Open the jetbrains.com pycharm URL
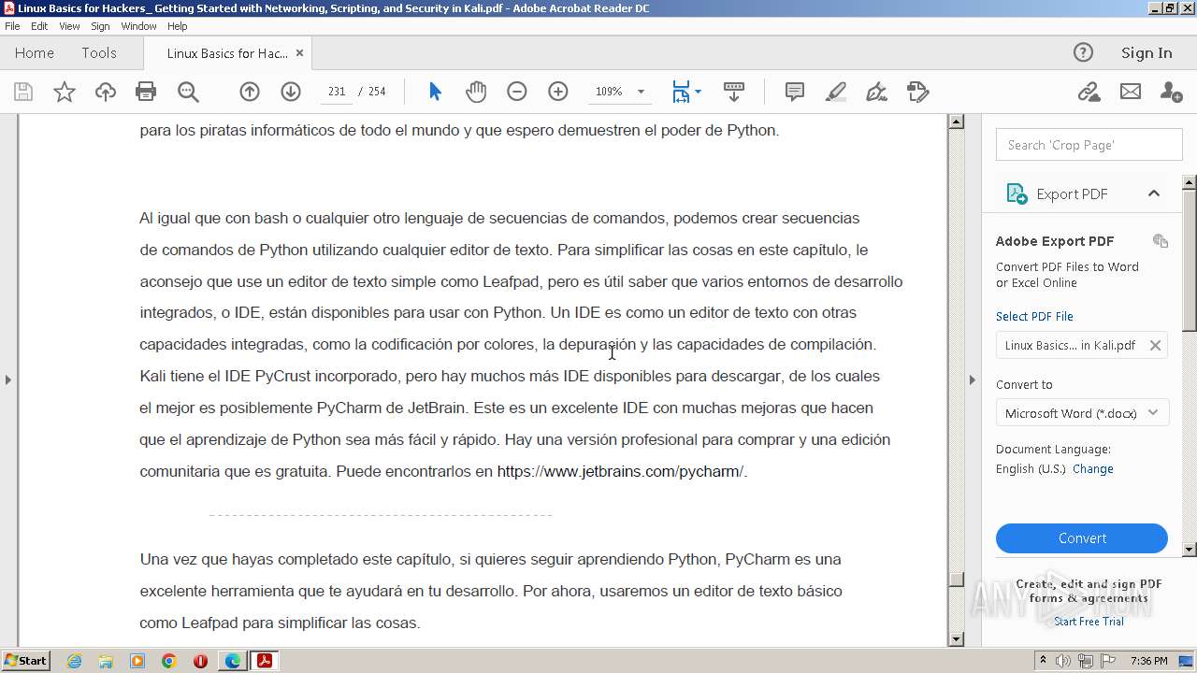Image resolution: width=1197 pixels, height=673 pixels. point(622,471)
